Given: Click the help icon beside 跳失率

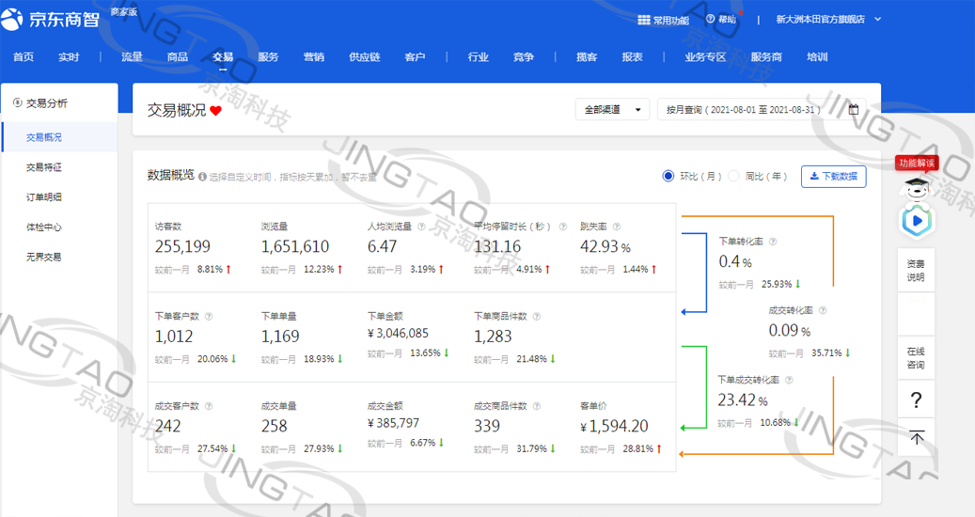Looking at the screenshot, I should [617, 227].
